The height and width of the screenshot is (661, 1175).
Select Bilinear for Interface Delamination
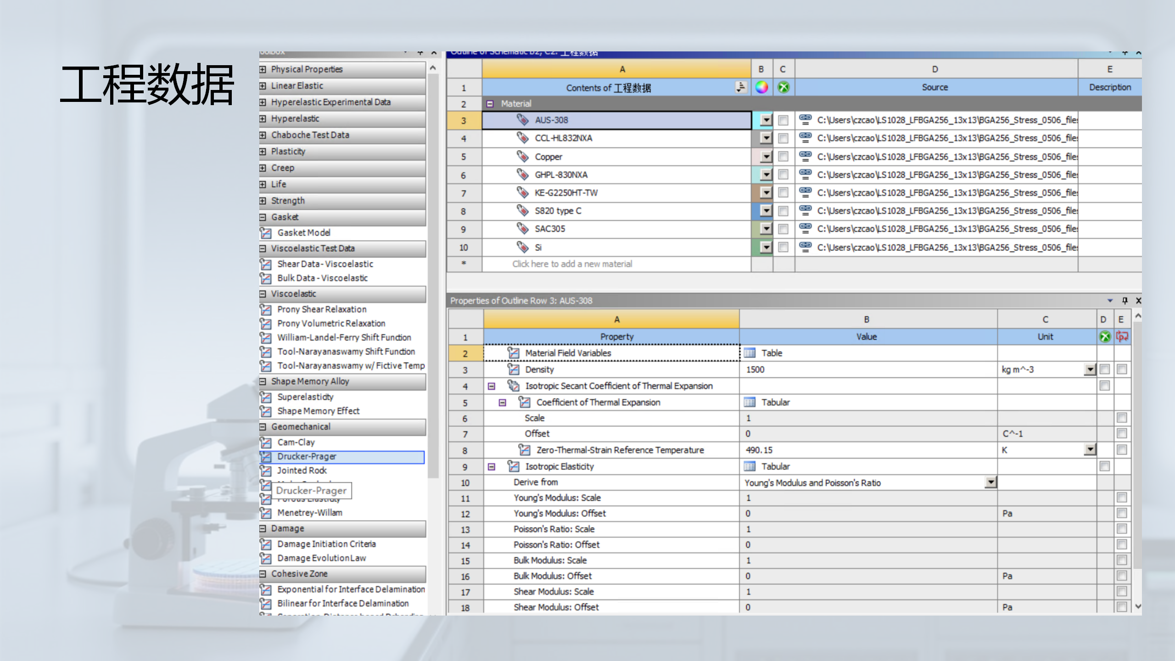(x=343, y=604)
